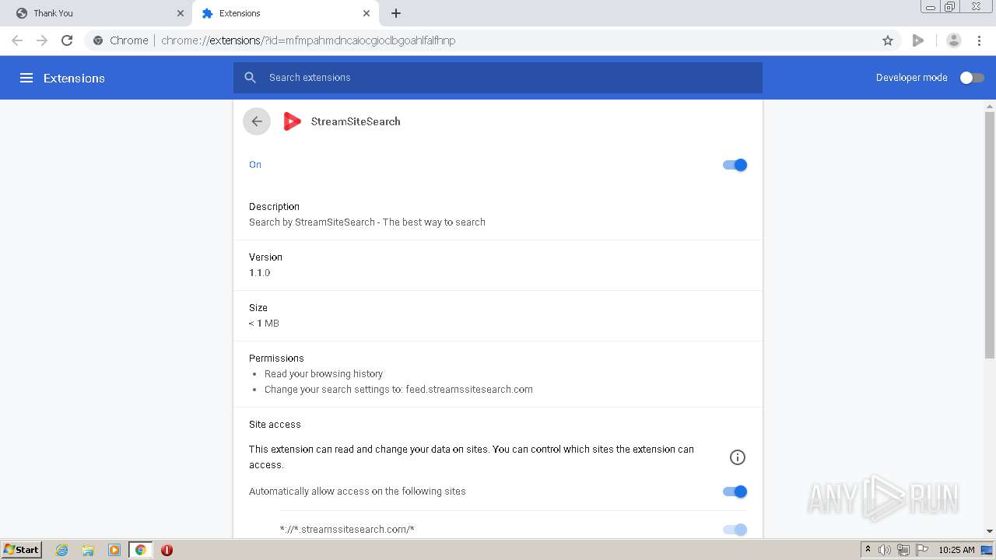Open the Chrome profile avatar
The width and height of the screenshot is (996, 560).
point(954,40)
